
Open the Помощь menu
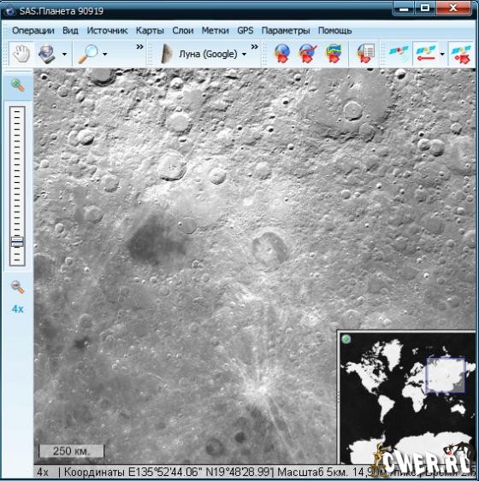point(334,31)
